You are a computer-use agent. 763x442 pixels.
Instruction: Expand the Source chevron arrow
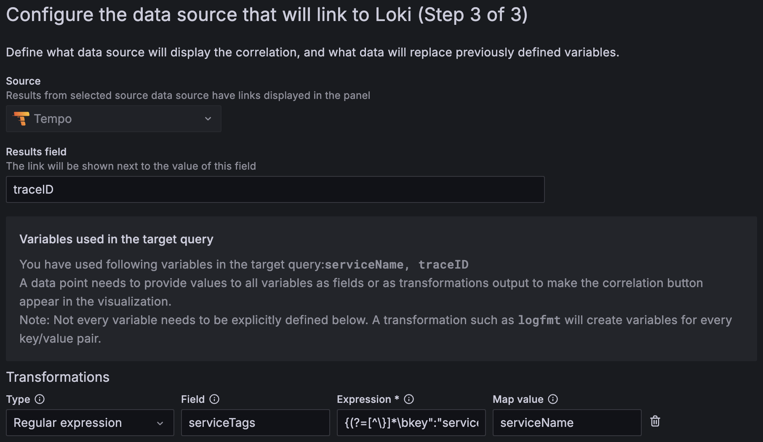tap(208, 119)
